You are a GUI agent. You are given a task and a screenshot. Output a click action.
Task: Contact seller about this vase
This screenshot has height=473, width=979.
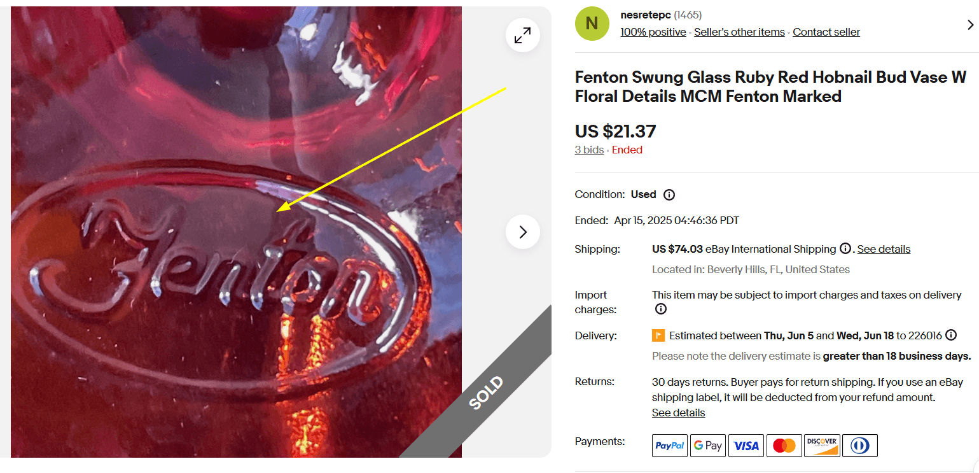click(x=826, y=31)
